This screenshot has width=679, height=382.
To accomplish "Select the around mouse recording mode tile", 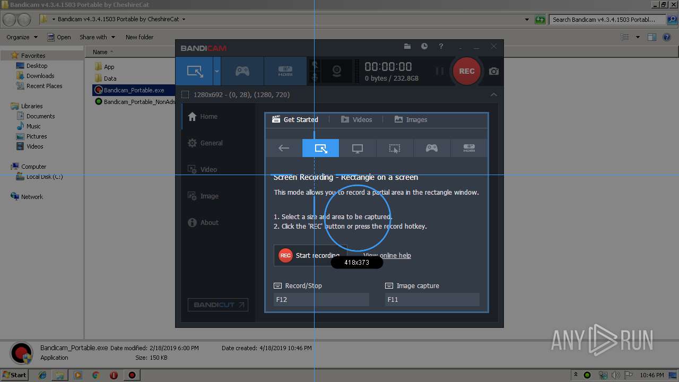I will coord(395,149).
